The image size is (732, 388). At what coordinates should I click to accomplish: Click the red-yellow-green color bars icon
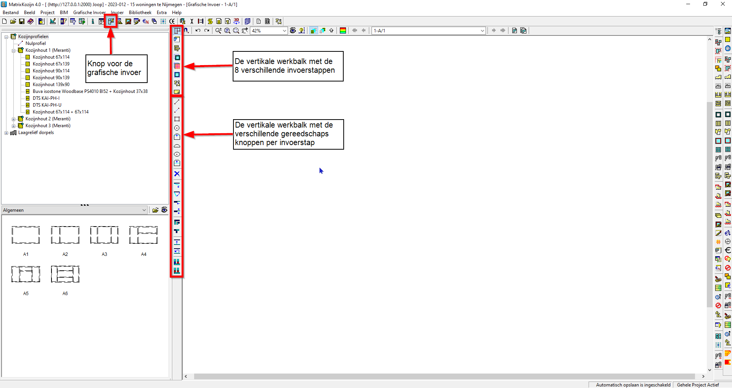click(343, 30)
